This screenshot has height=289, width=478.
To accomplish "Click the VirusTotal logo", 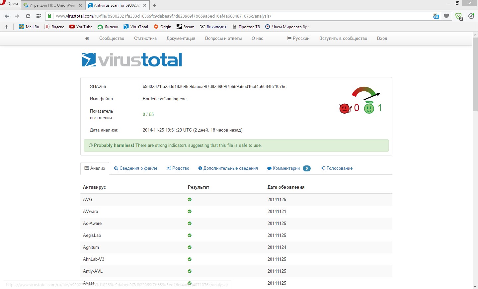I will click(132, 60).
